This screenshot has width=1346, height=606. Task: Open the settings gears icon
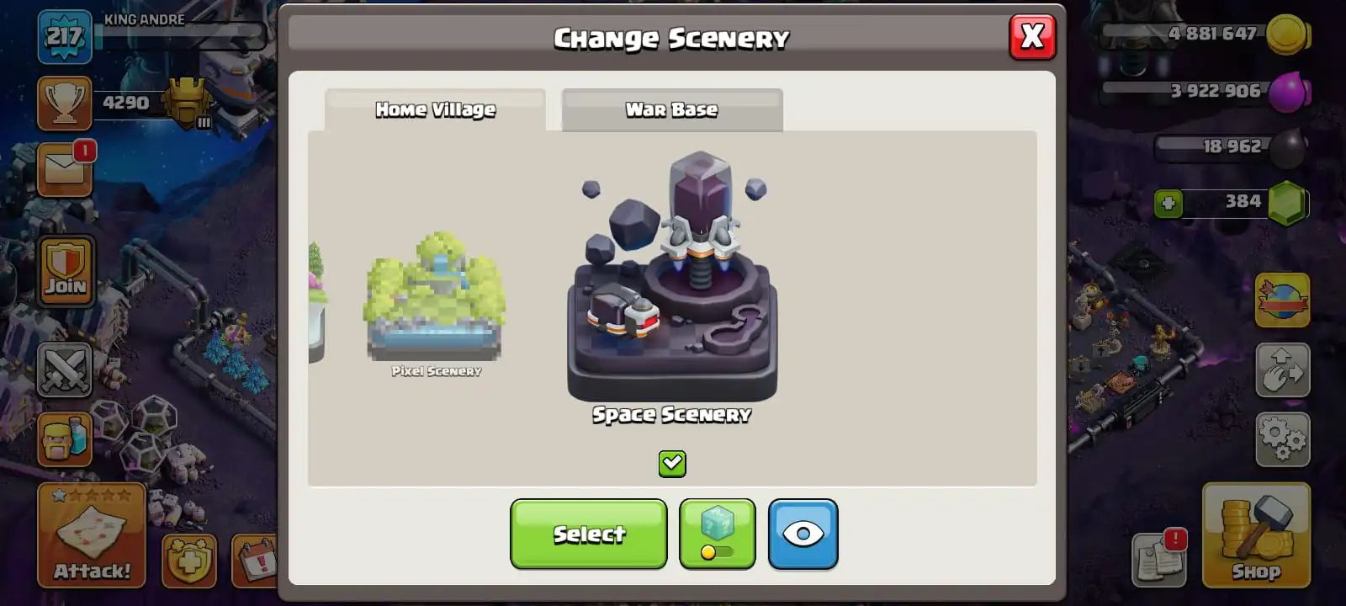pos(1282,439)
